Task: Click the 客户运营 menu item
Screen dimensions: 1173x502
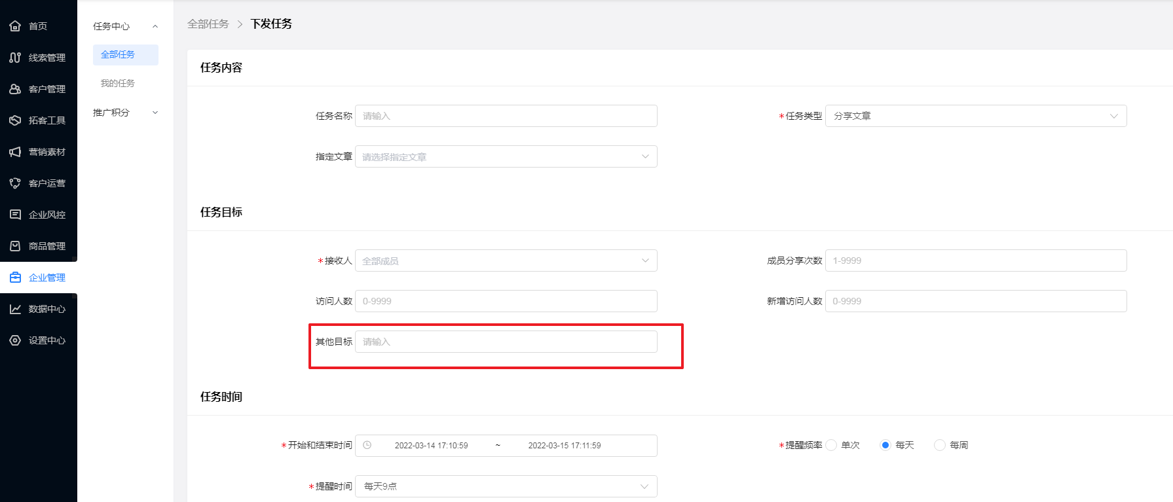Action: point(39,183)
